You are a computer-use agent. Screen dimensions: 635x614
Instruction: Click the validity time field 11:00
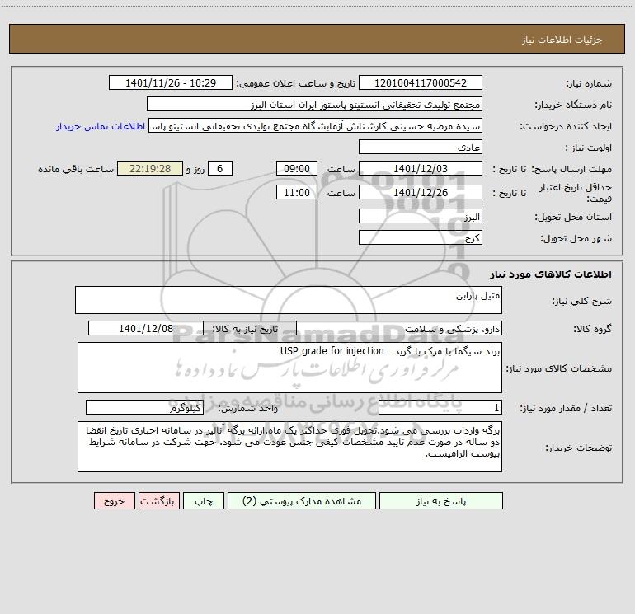coord(296,193)
